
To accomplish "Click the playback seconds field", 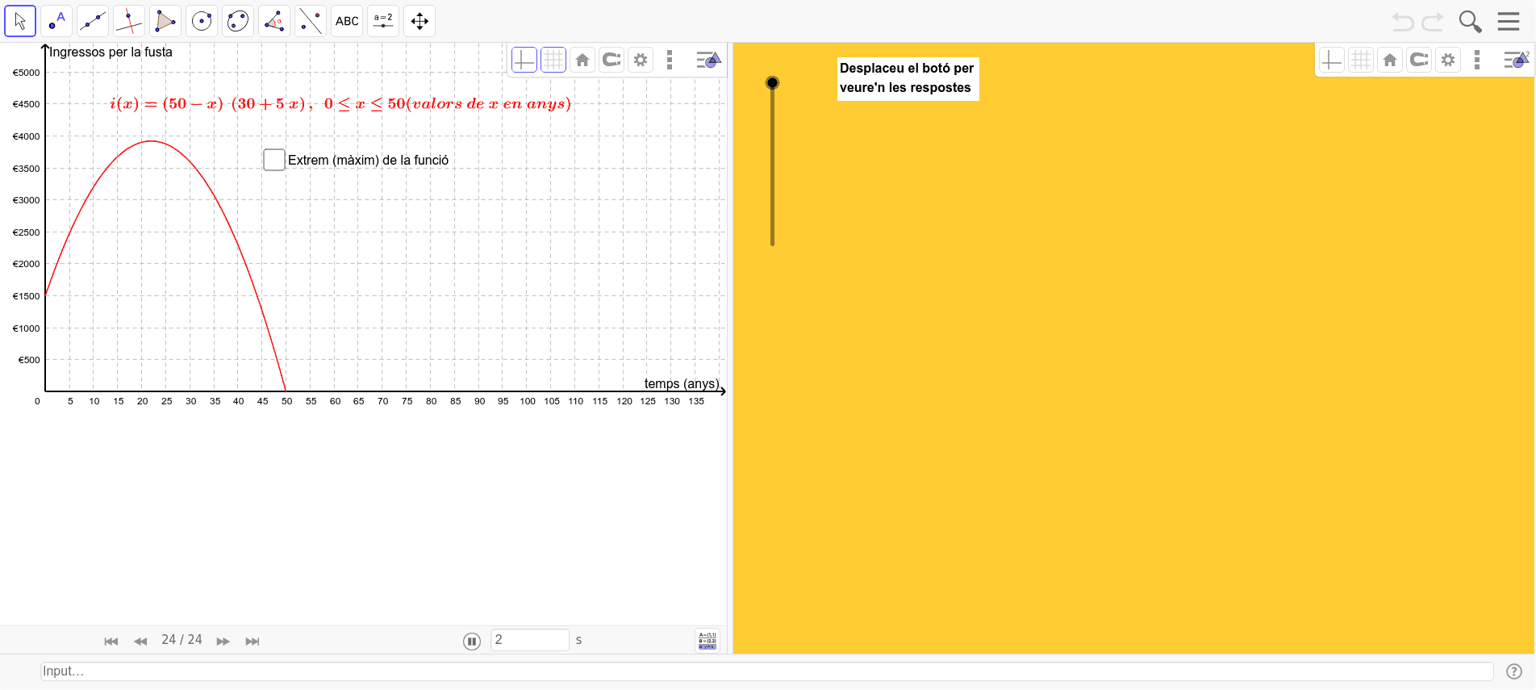I will click(529, 640).
